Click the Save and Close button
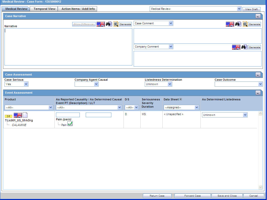Screen dimensions: 267x200 point(227,196)
